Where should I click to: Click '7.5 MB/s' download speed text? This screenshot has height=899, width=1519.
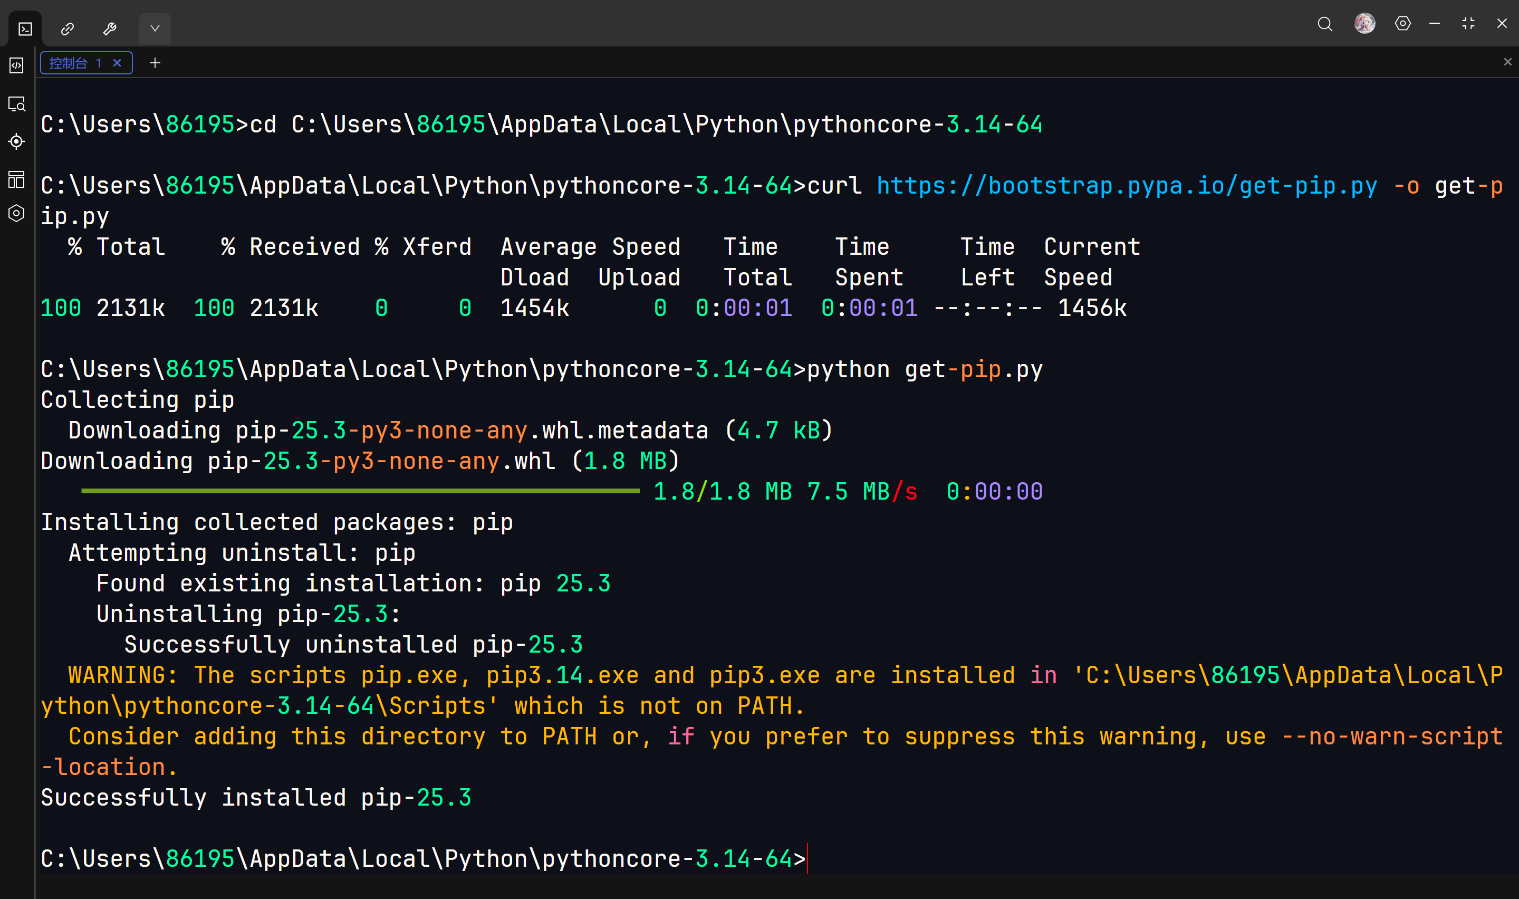(862, 491)
